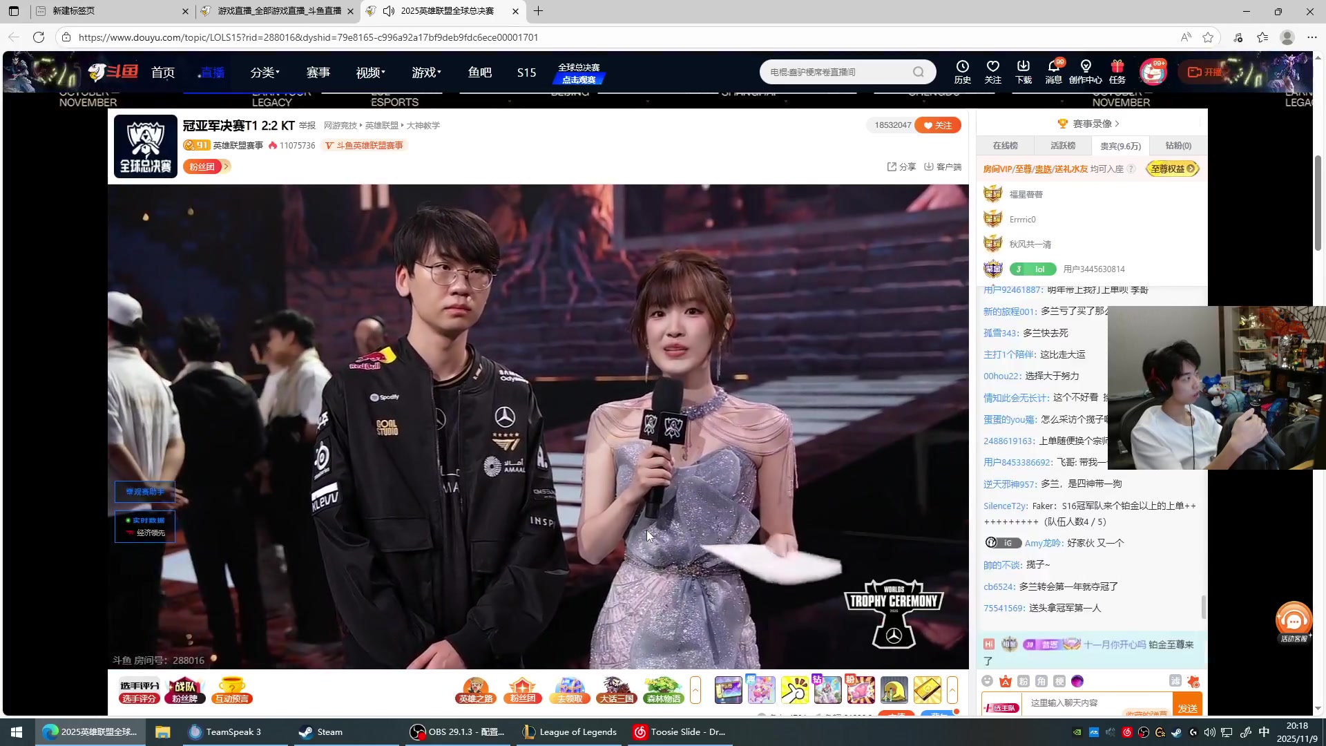Open the 任务 tasks icon
This screenshot has height=746, width=1326.
[1118, 71]
